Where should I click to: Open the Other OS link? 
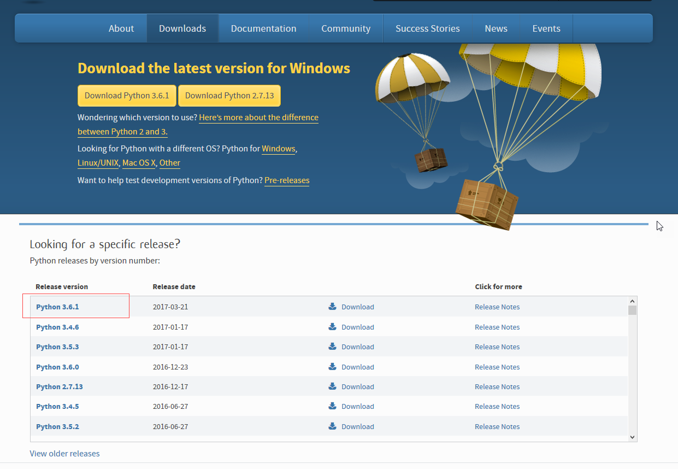point(170,163)
